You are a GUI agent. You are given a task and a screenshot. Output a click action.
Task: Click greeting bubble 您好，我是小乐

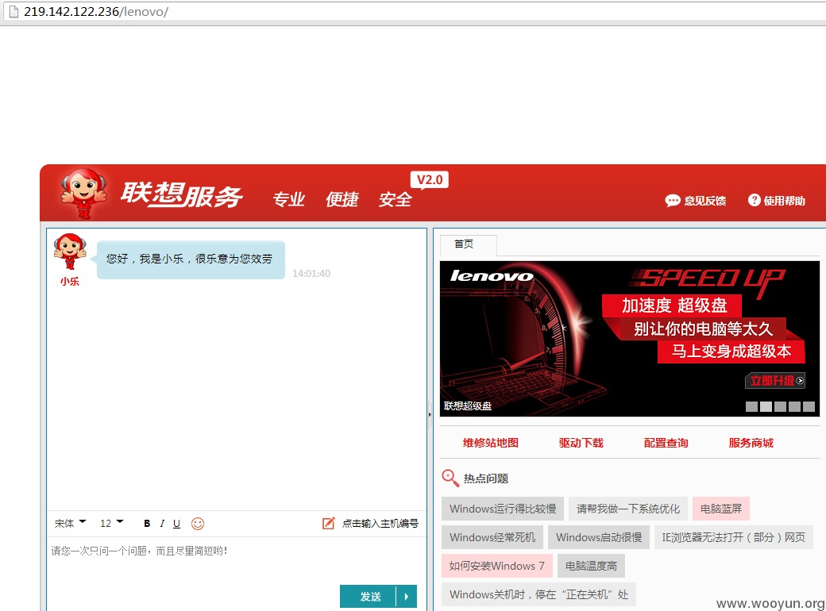(x=190, y=259)
